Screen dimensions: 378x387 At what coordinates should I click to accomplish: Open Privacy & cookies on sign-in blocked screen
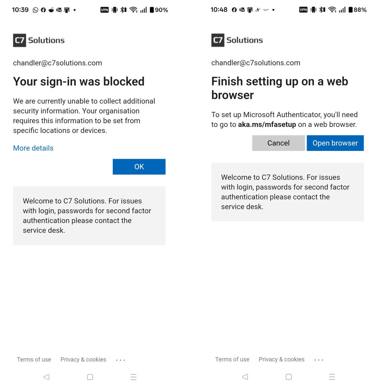(x=83, y=359)
